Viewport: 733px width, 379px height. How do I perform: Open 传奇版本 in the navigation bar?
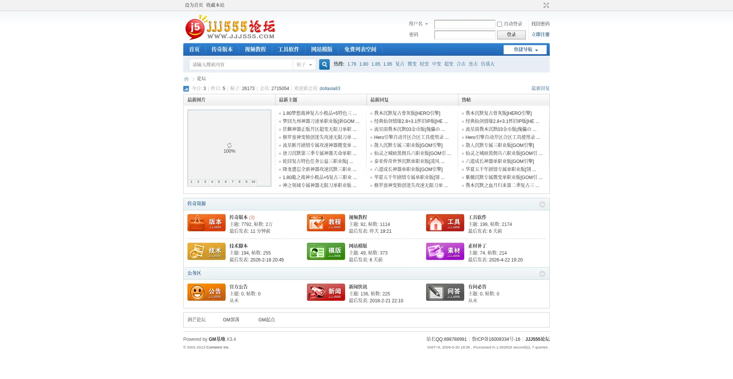click(x=222, y=50)
